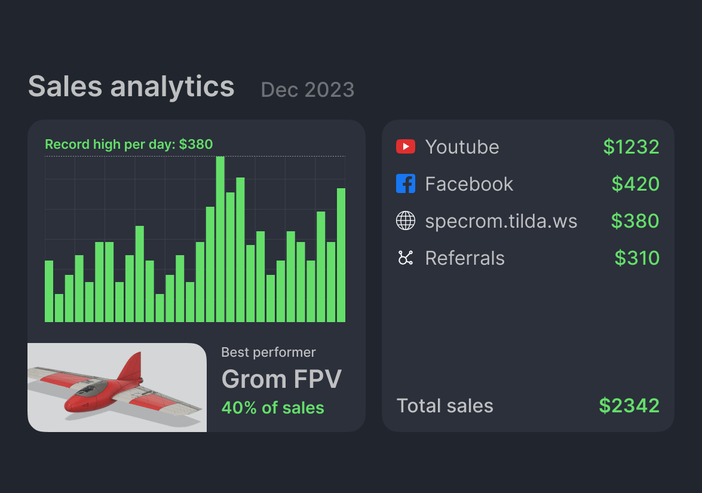Select the 40% of sales text
Viewport: 702px width, 493px height.
(x=272, y=408)
